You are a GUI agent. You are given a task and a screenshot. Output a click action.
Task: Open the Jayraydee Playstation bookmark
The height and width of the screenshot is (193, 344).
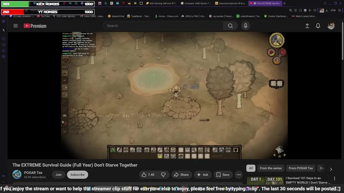click(221, 16)
